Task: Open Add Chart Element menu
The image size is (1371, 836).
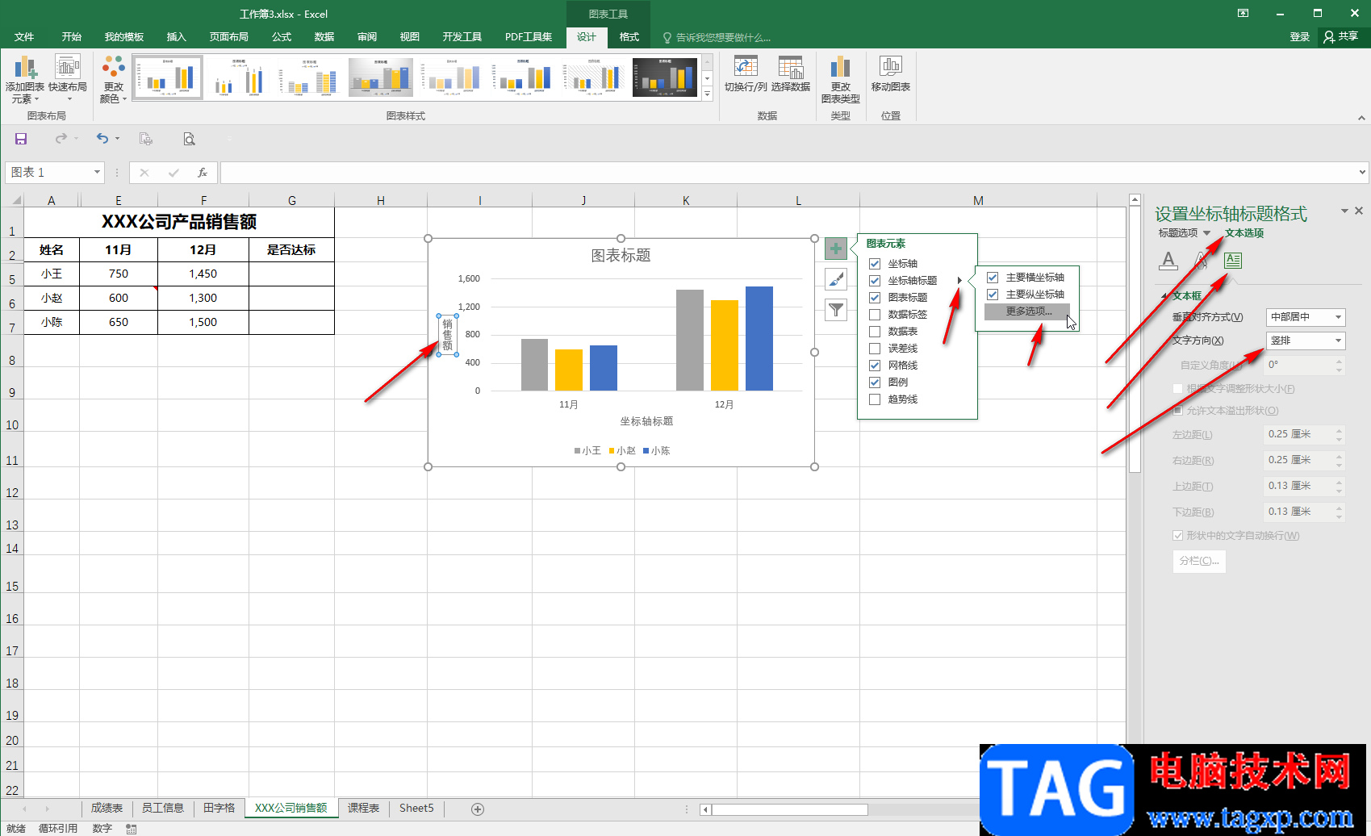Action: [24, 79]
